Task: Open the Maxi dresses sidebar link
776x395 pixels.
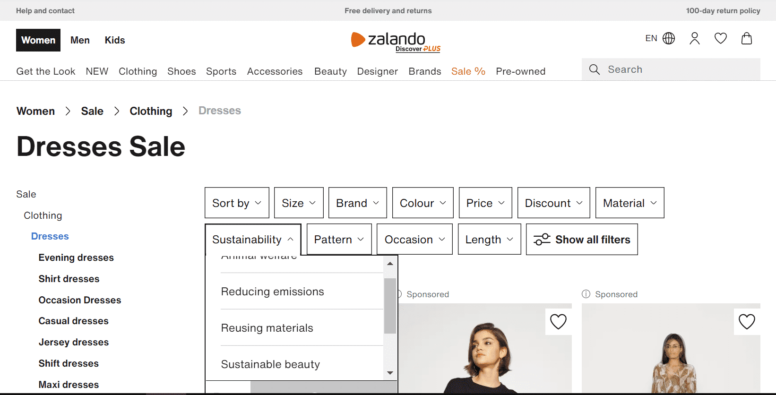Action: point(69,384)
